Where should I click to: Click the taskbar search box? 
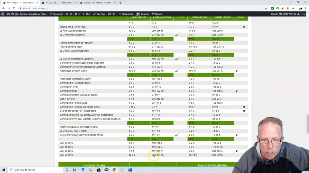pyautogui.click(x=35, y=170)
